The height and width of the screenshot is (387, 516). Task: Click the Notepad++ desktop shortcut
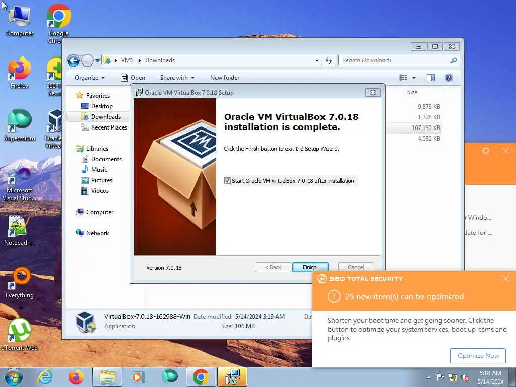click(x=19, y=230)
